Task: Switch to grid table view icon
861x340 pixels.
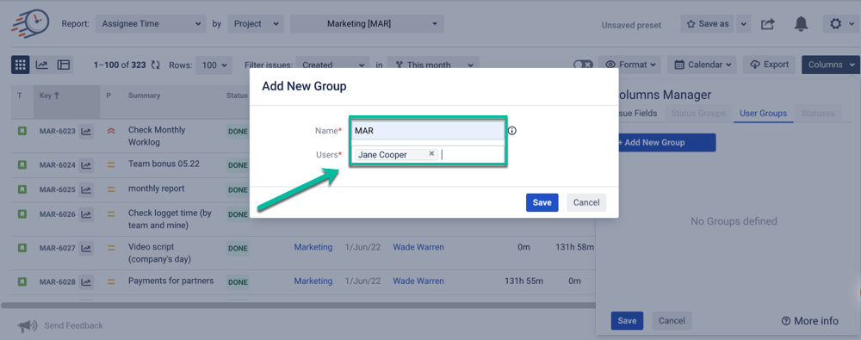Action: (21, 65)
